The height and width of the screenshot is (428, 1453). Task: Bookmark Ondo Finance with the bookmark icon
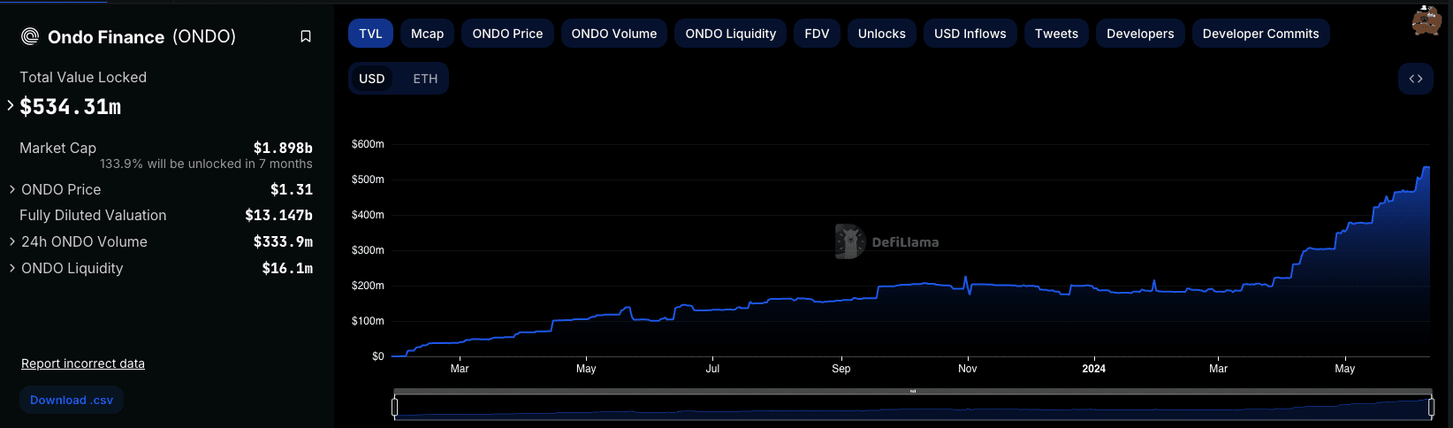click(x=306, y=36)
